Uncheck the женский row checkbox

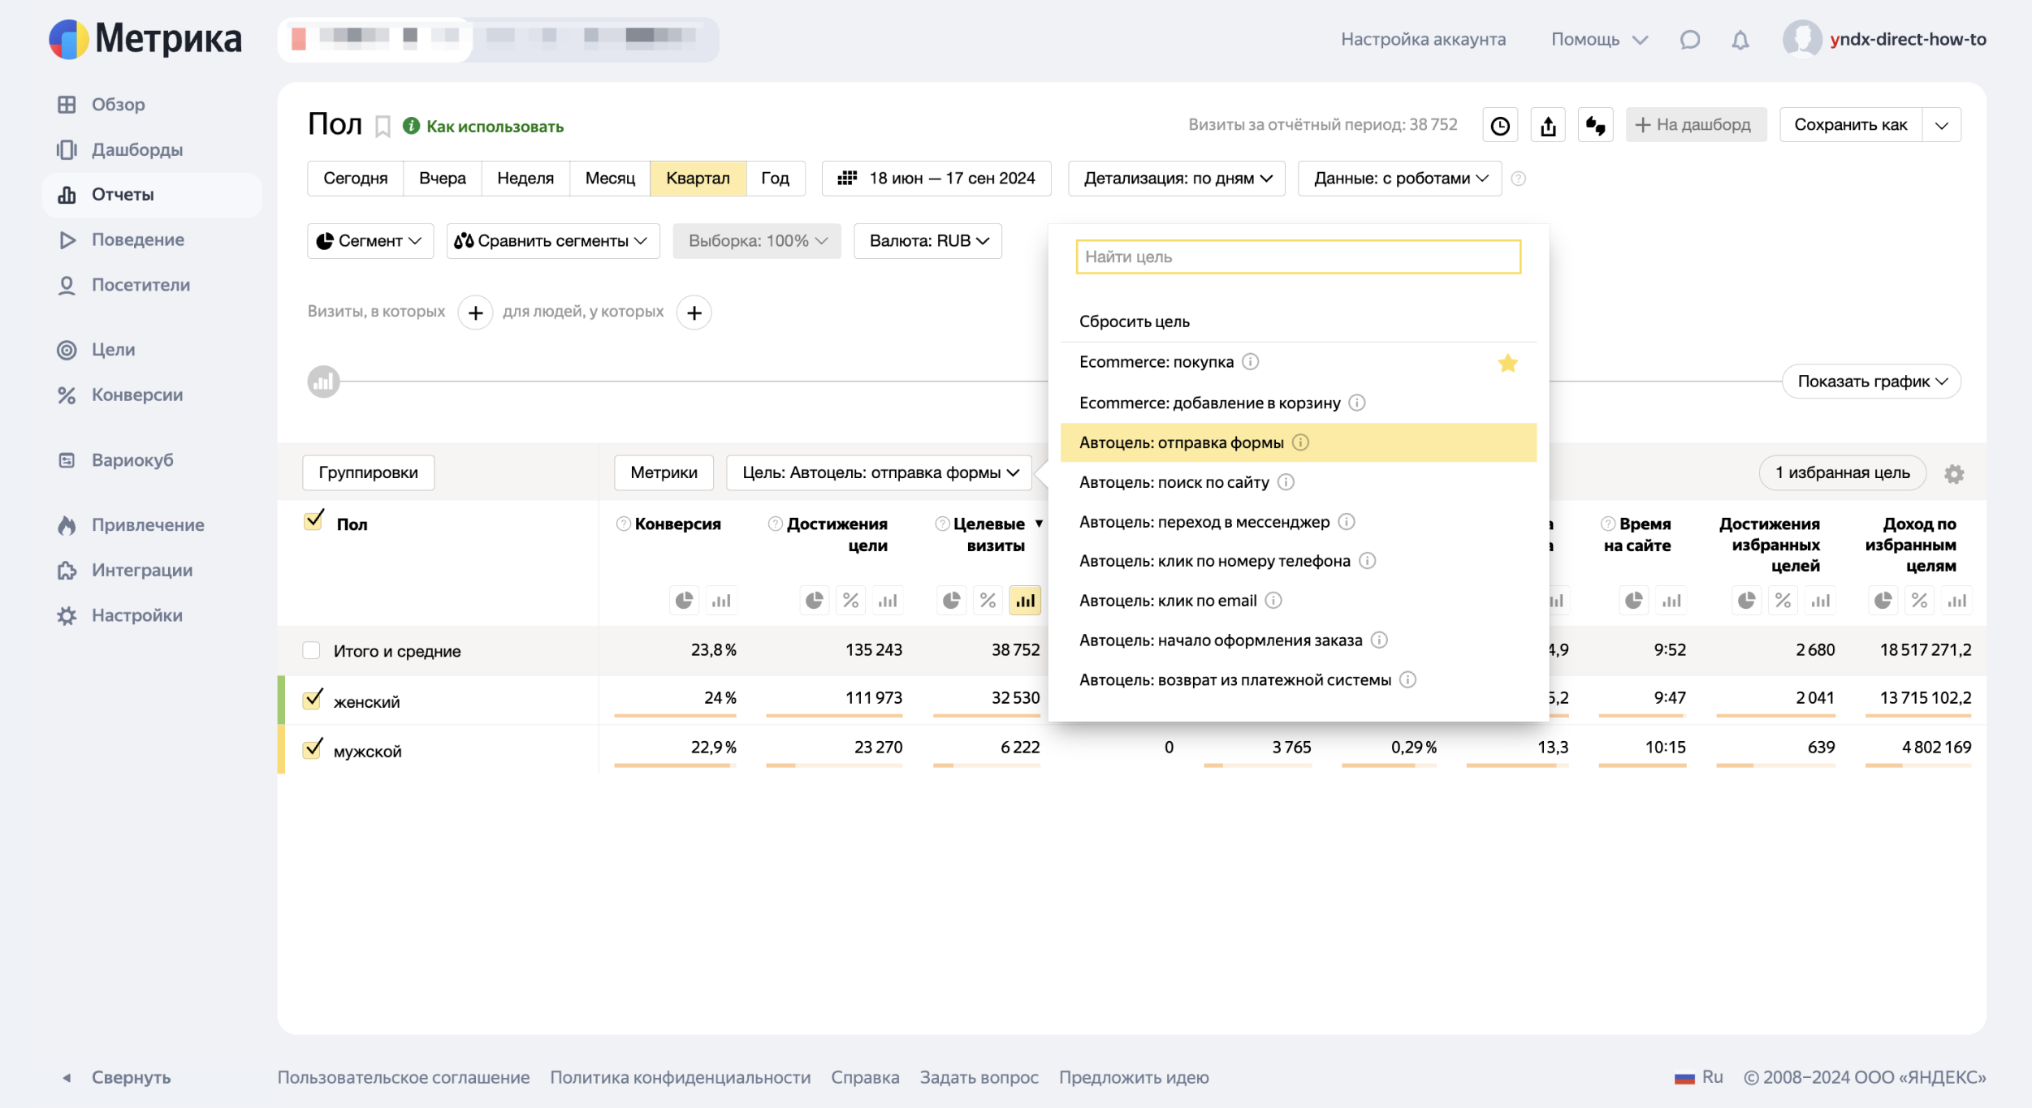[x=313, y=700]
